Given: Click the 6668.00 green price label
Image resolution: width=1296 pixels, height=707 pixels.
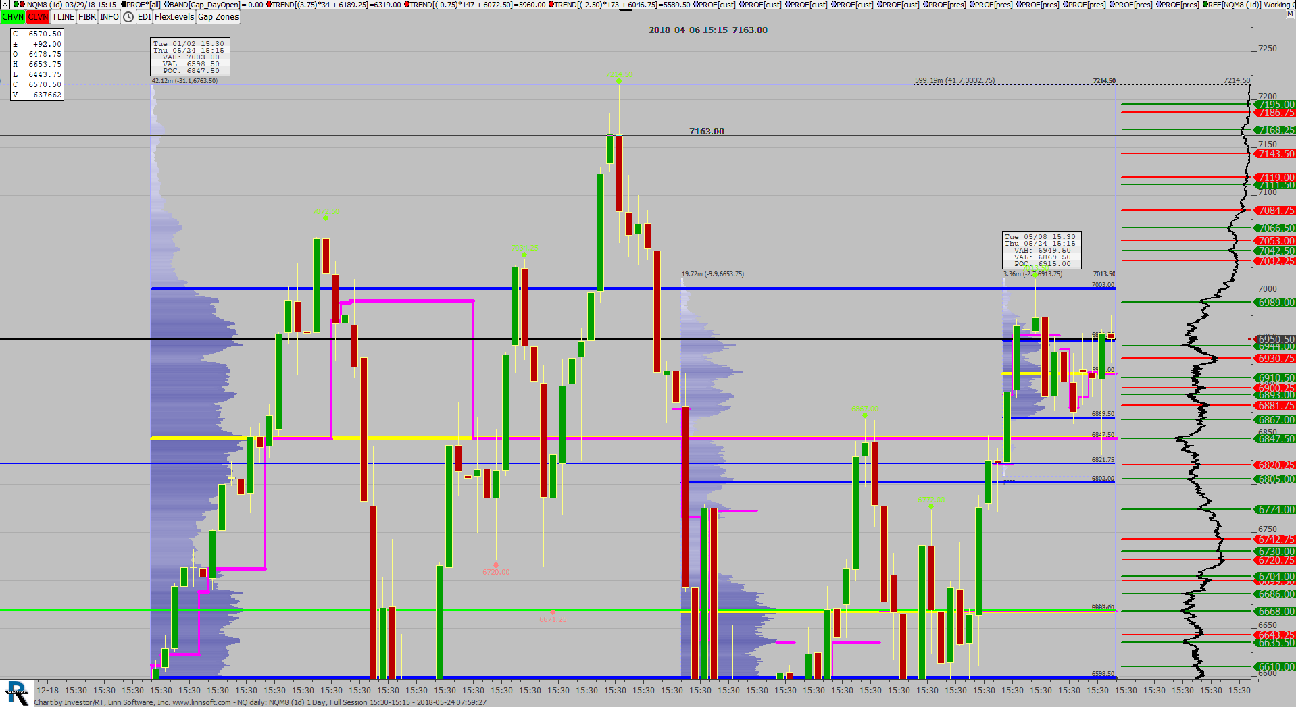Looking at the screenshot, I should pyautogui.click(x=1275, y=612).
